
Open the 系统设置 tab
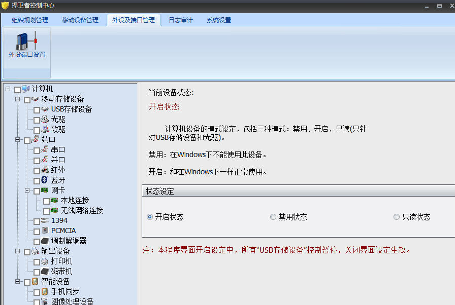click(x=219, y=20)
